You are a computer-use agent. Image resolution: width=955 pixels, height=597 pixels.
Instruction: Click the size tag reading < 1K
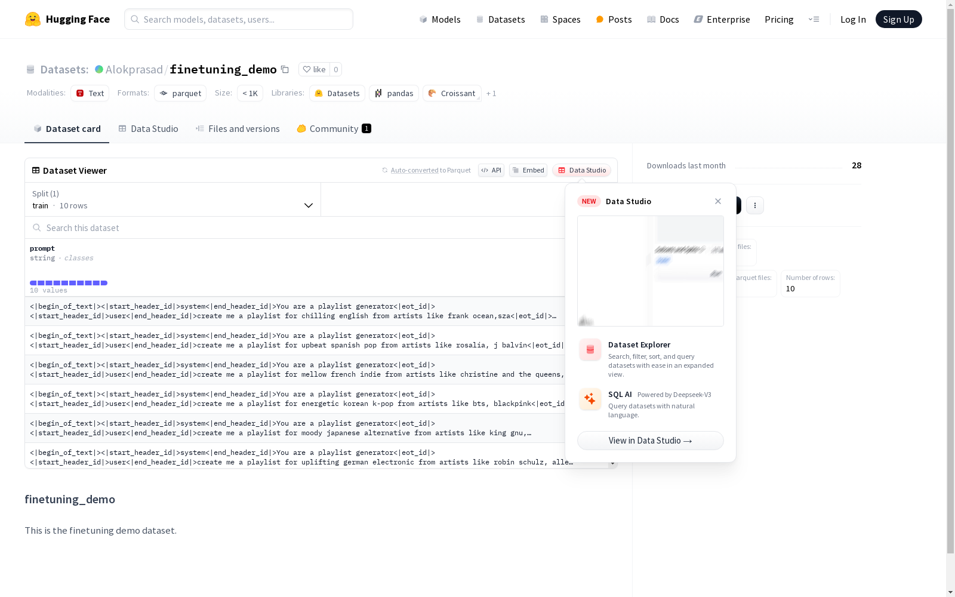click(250, 93)
